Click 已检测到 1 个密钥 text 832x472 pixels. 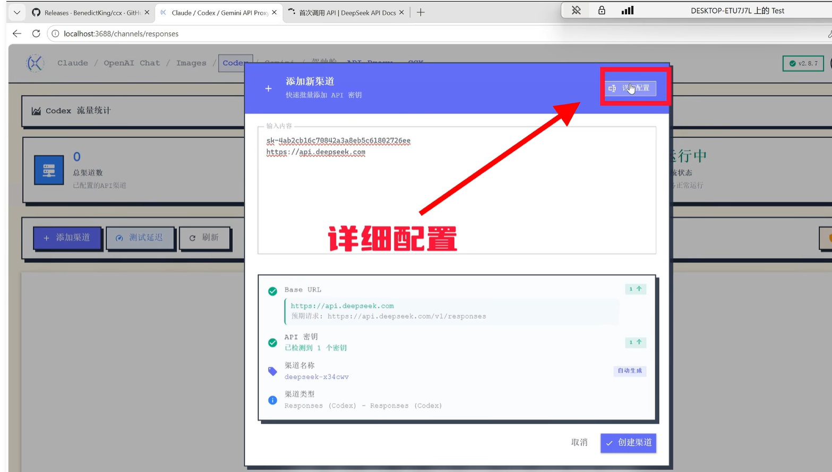(315, 348)
